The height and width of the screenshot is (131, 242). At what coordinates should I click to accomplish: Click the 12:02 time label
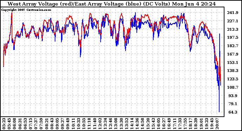(x=100, y=124)
